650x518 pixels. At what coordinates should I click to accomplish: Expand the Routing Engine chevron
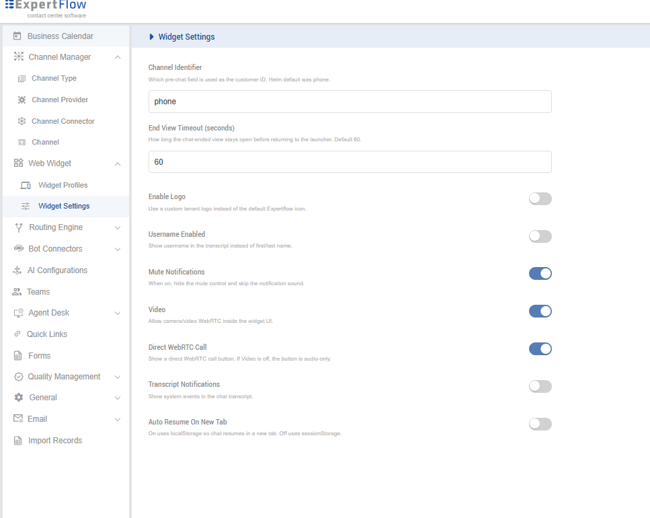(x=118, y=227)
